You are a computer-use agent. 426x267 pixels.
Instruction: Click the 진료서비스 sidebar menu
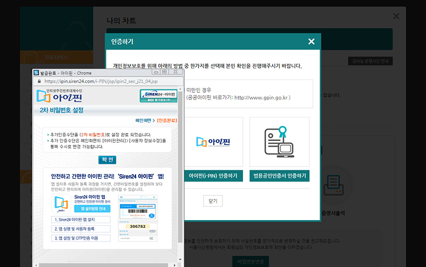click(x=56, y=57)
